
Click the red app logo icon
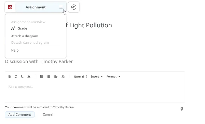(10, 7)
